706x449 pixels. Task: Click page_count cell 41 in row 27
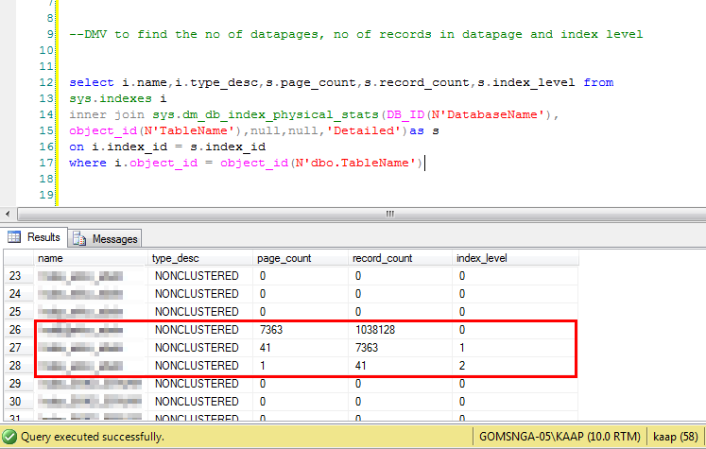tap(301, 348)
